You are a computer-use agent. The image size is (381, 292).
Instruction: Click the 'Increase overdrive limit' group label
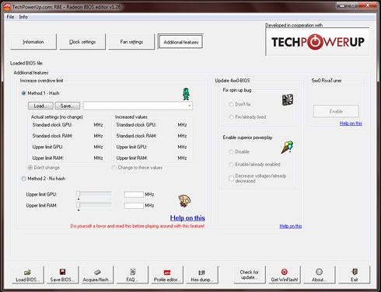pyautogui.click(x=41, y=81)
